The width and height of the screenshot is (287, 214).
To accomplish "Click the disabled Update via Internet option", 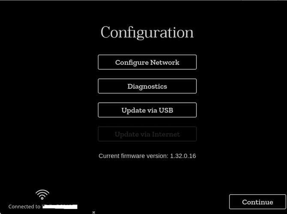I will click(147, 134).
